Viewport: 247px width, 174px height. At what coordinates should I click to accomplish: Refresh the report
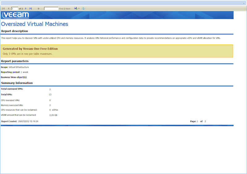click(x=83, y=9)
